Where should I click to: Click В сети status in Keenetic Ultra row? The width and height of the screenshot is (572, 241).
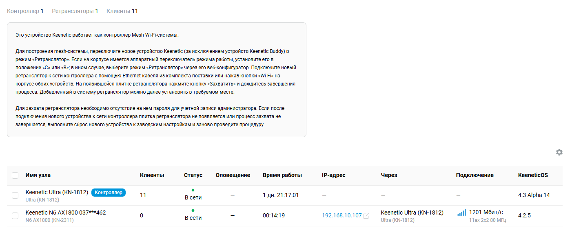(x=193, y=197)
